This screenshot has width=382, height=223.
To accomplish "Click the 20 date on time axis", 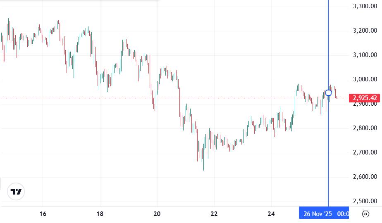I will click(157, 214).
